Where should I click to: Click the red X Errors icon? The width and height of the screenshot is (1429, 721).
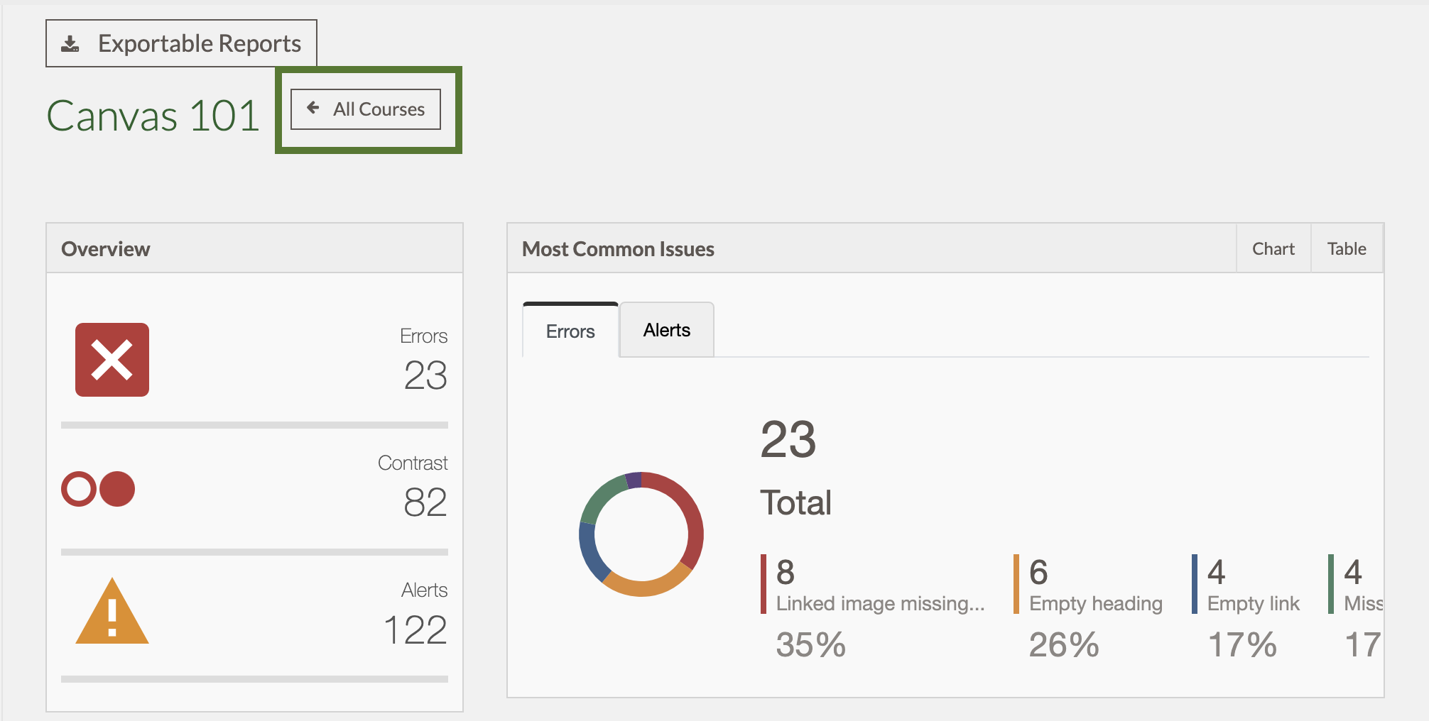click(x=112, y=360)
